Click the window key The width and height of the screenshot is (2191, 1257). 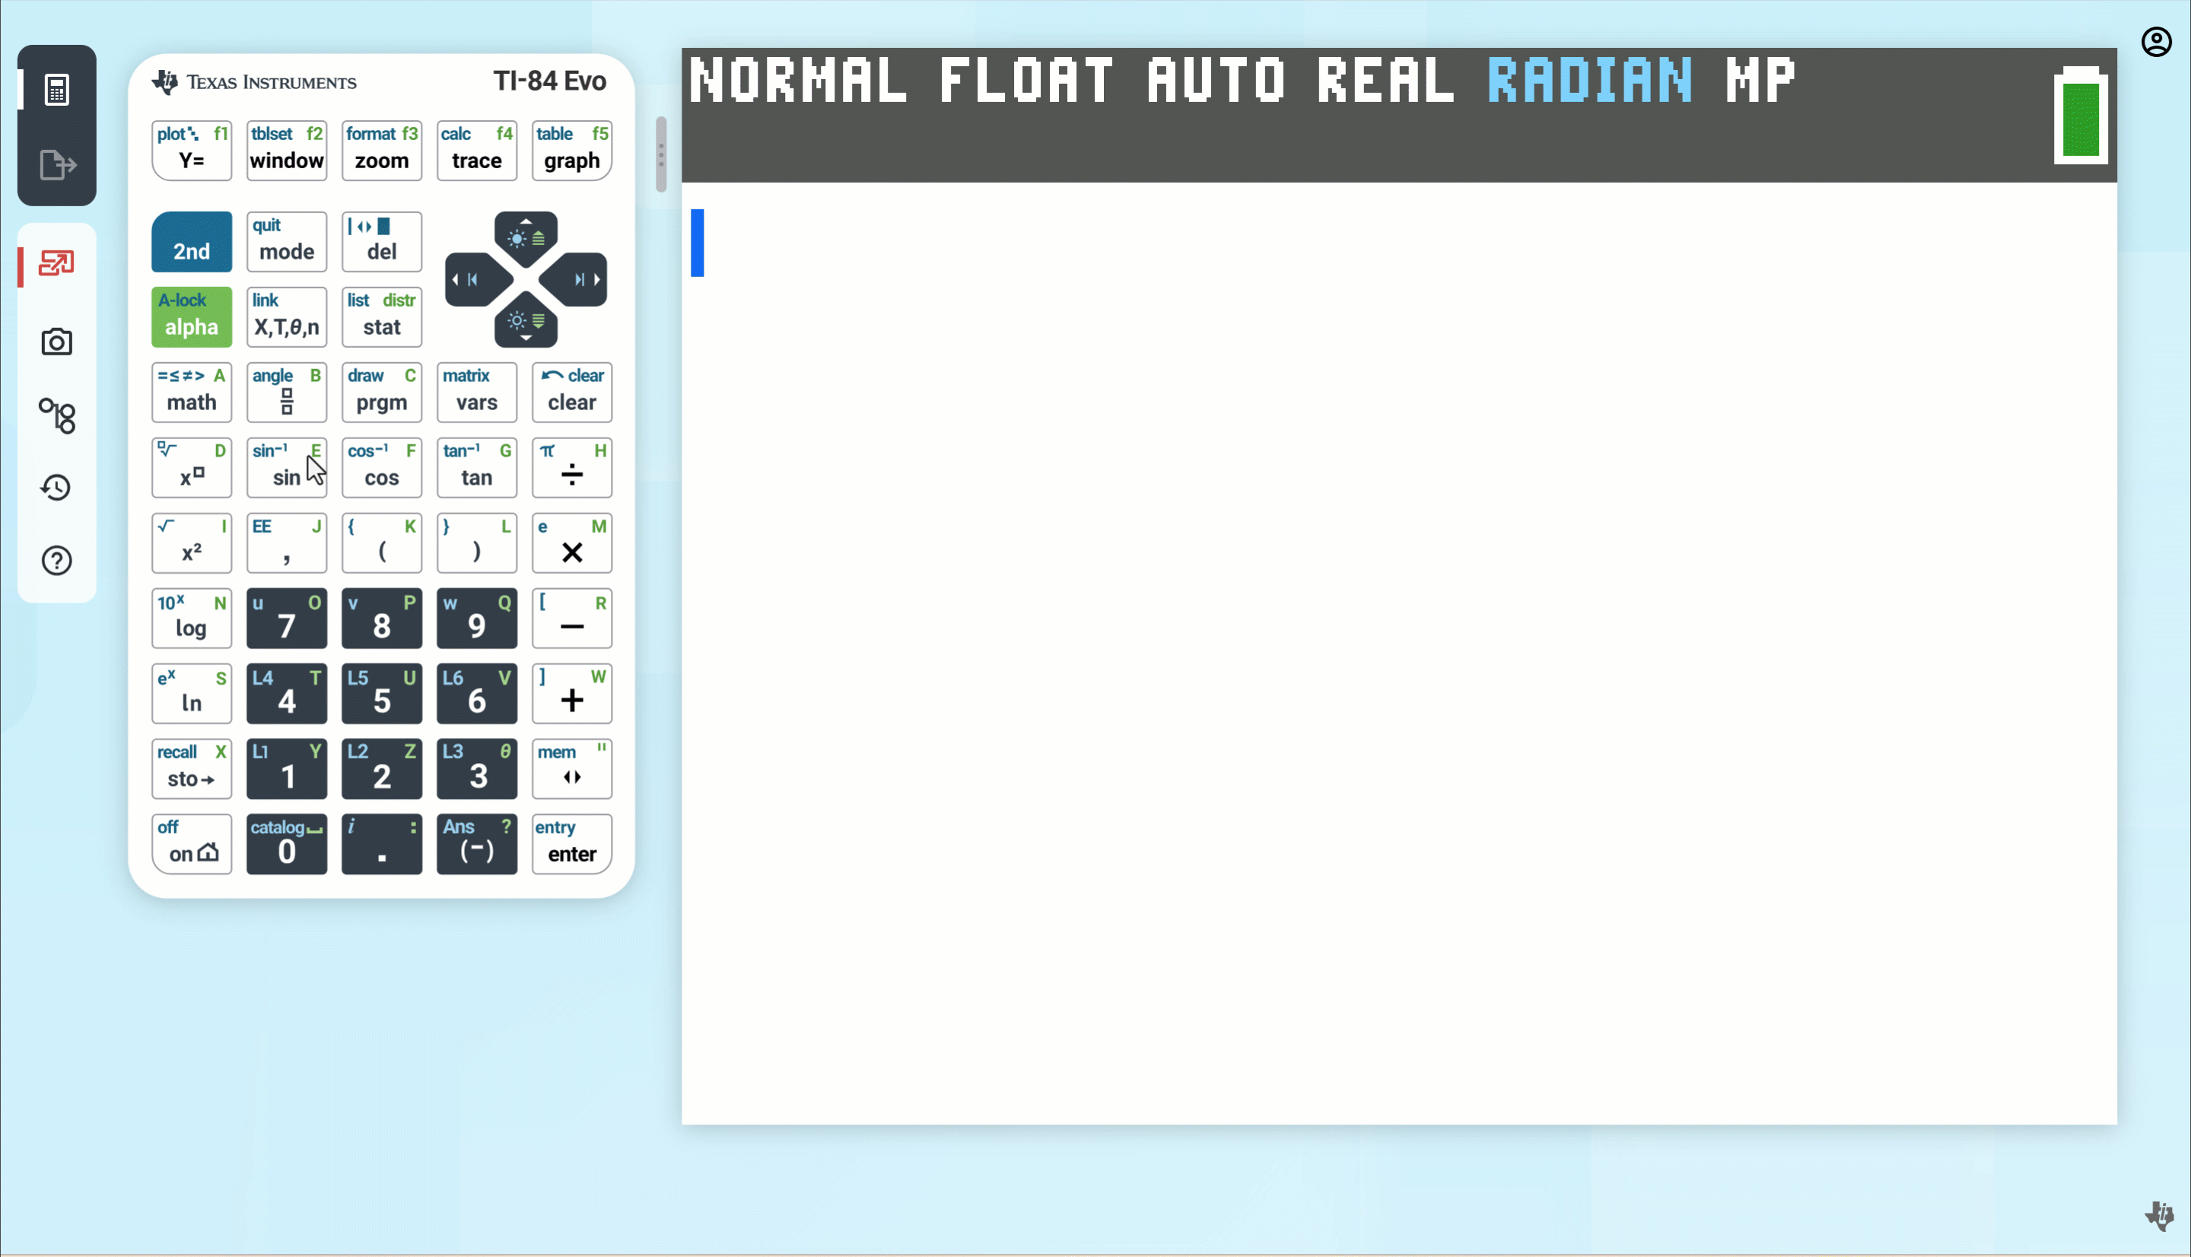point(287,150)
